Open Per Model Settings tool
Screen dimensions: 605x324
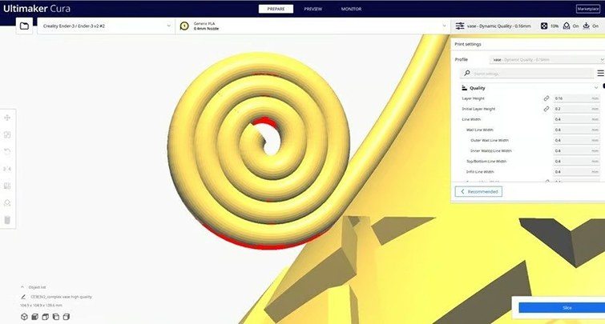click(7, 186)
